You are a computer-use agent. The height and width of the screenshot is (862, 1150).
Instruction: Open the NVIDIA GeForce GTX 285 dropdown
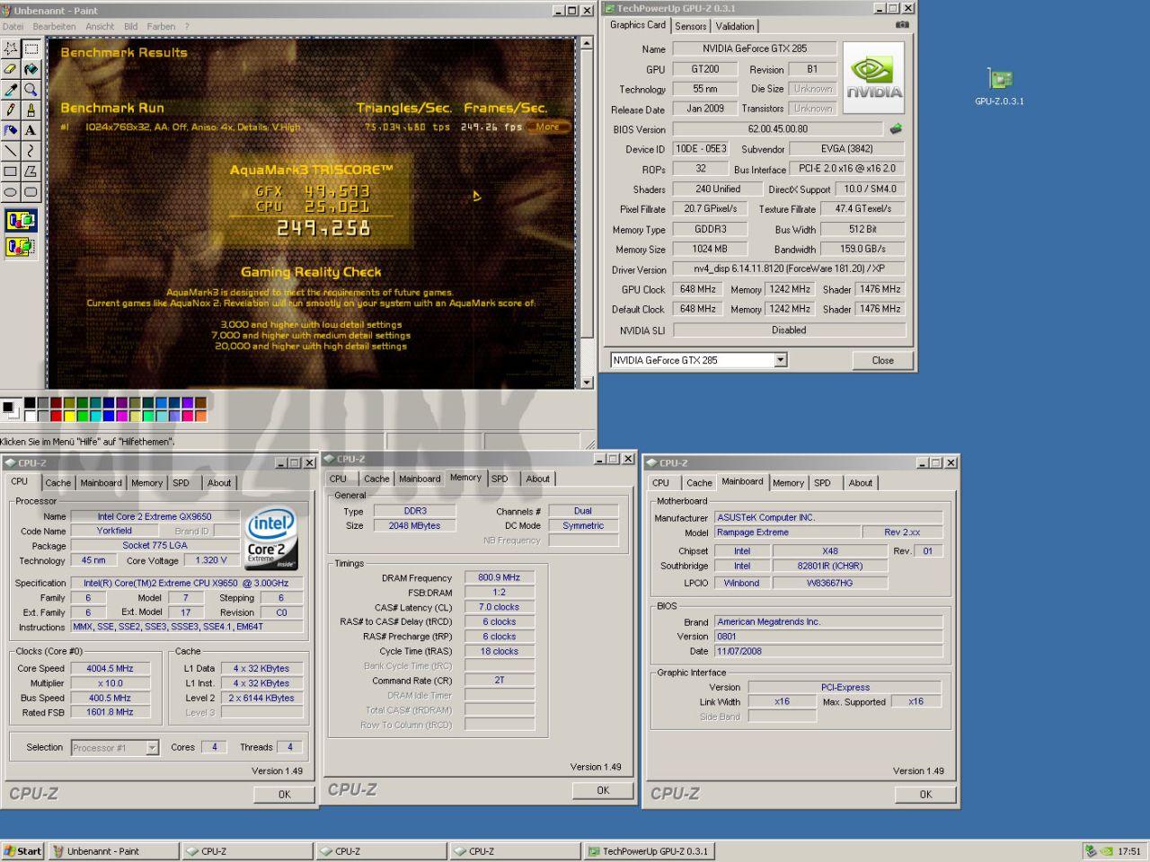point(781,360)
